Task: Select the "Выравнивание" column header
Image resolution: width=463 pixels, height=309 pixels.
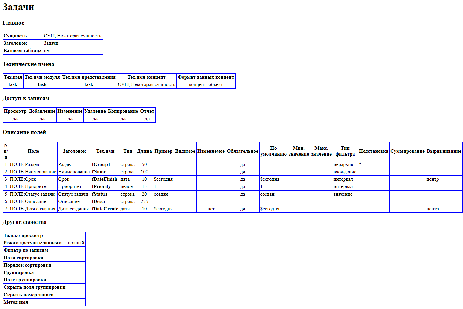Action: [444, 151]
